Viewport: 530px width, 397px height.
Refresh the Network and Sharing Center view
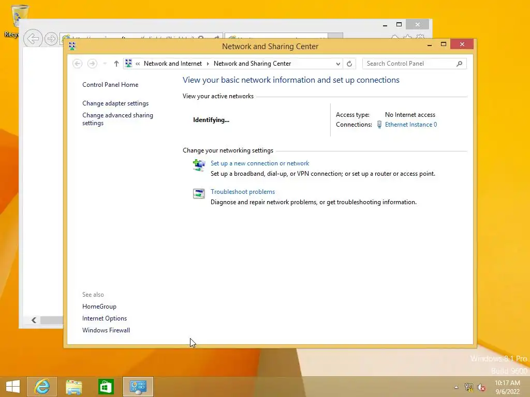click(349, 64)
